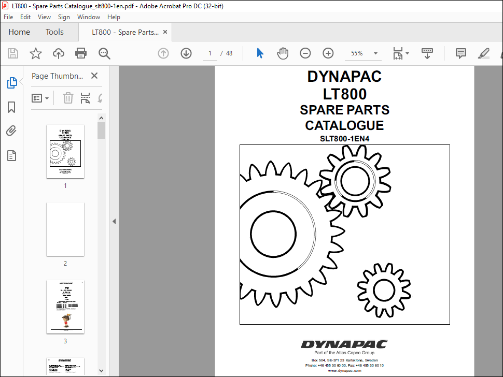Image resolution: width=503 pixels, height=377 pixels.
Task: Switch to the Tools tab
Action: (x=54, y=32)
